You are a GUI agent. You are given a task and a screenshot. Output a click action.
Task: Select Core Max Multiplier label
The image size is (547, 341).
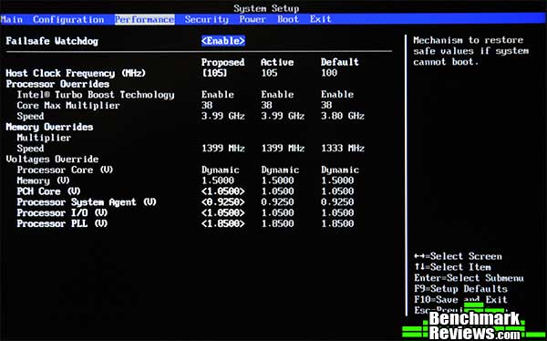pos(68,106)
